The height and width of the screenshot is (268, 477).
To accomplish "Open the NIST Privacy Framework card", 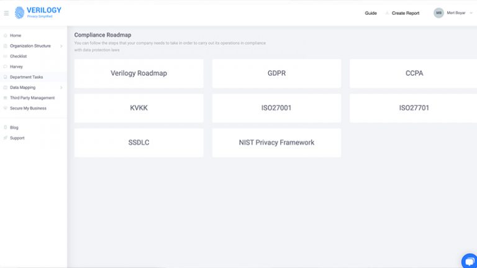I will [276, 143].
